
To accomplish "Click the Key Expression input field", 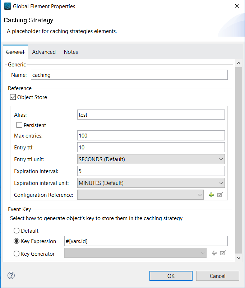I will coord(146,241).
